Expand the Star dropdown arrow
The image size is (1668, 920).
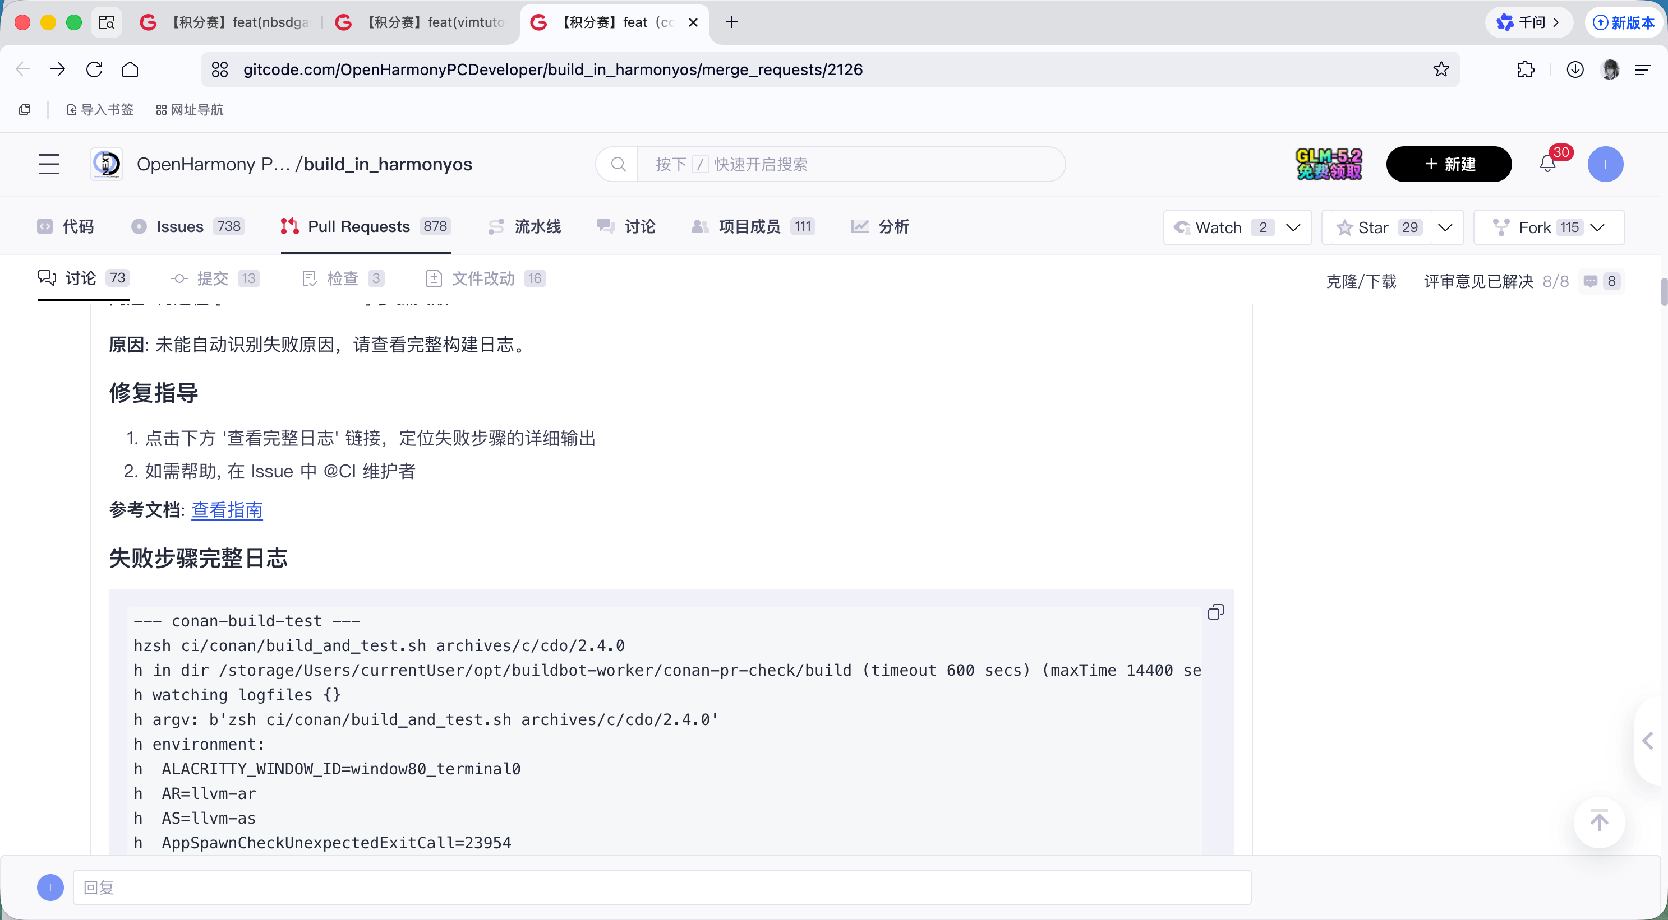(x=1445, y=227)
